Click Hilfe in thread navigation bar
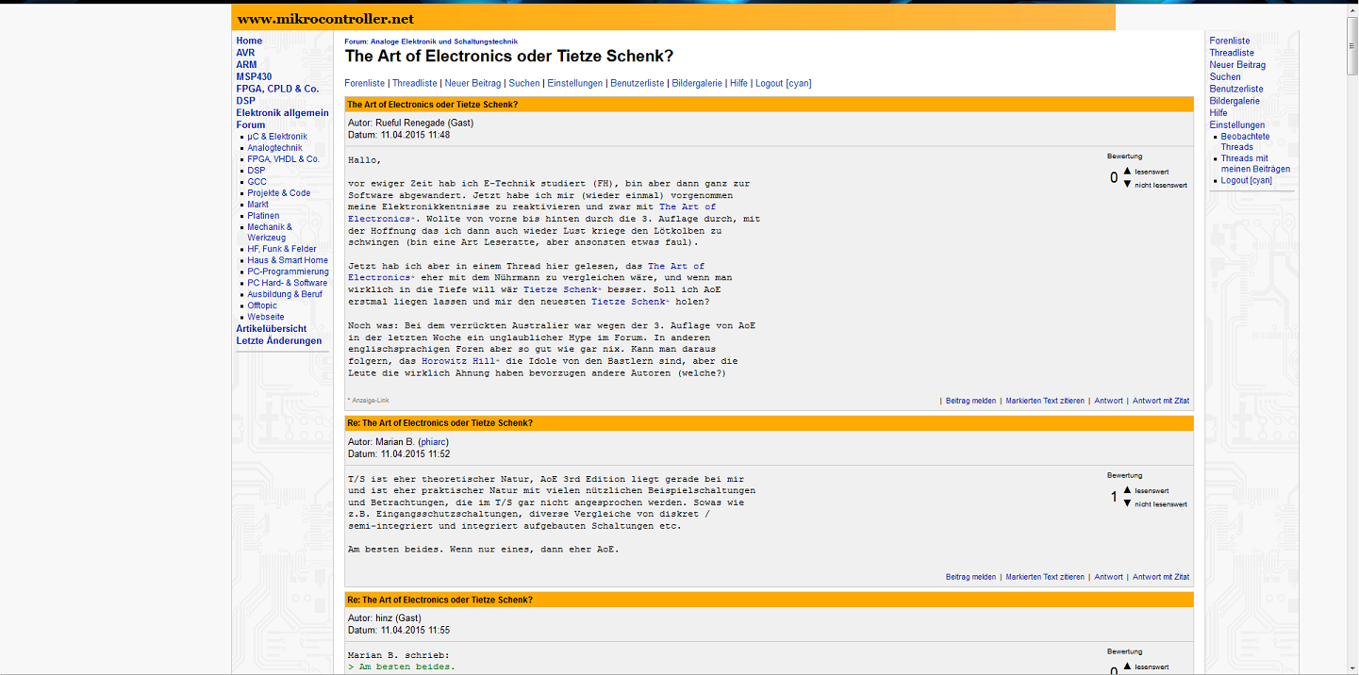 738,83
